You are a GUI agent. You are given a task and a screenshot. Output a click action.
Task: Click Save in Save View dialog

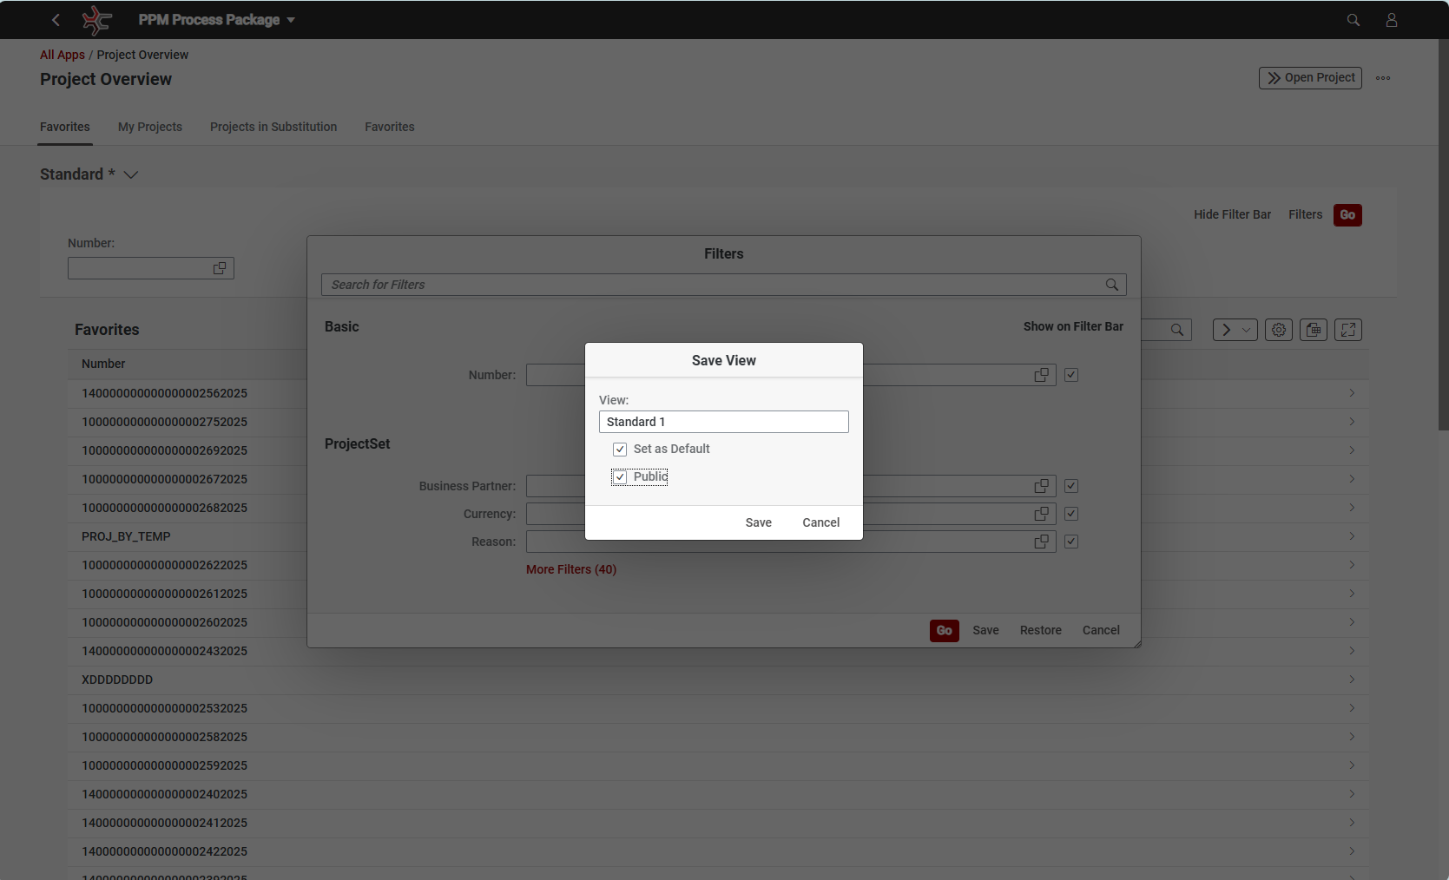(758, 522)
